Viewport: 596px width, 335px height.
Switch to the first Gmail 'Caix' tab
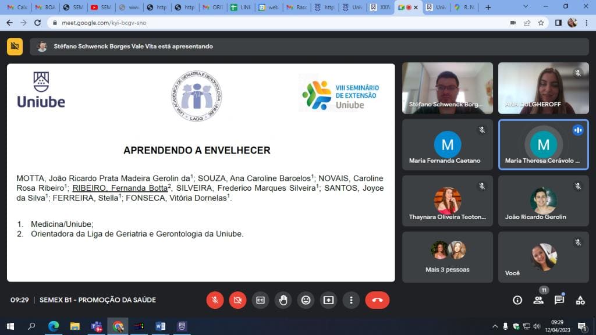pyautogui.click(x=17, y=7)
